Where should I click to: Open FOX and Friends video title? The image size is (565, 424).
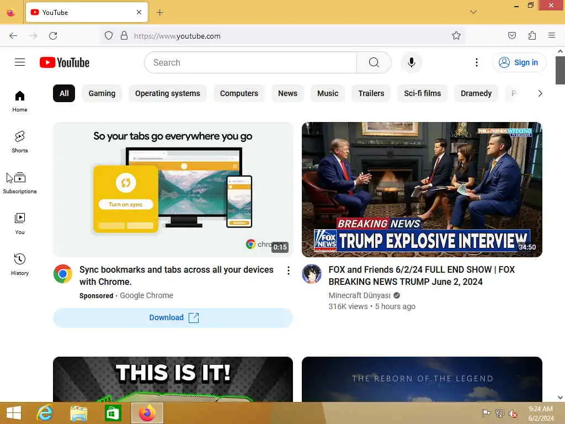click(422, 275)
